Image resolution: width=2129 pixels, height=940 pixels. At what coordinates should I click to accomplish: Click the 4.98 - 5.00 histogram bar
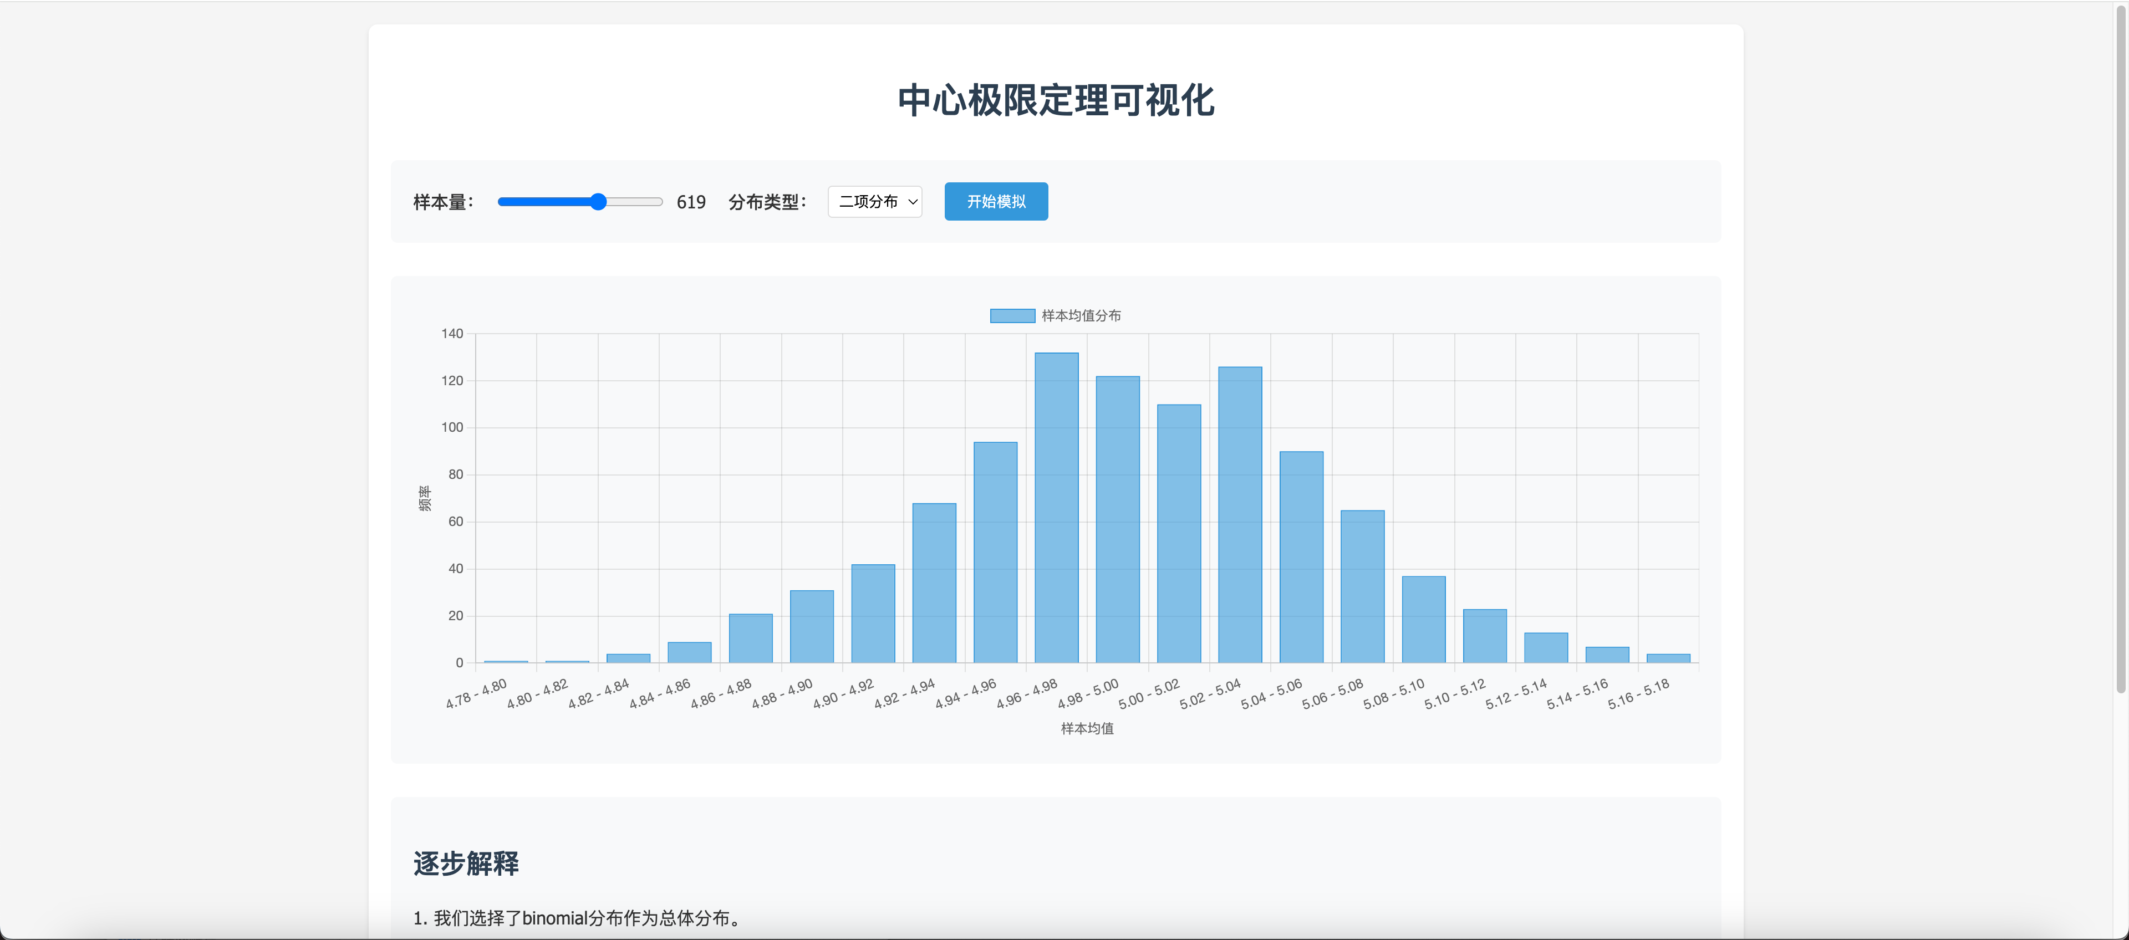coord(1117,519)
